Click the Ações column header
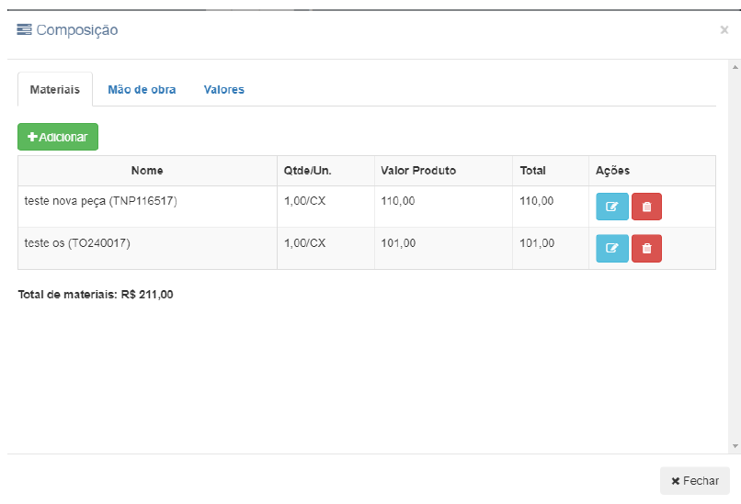 tap(612, 171)
